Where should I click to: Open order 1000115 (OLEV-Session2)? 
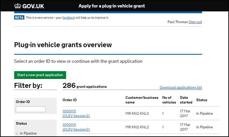(x=76, y=113)
